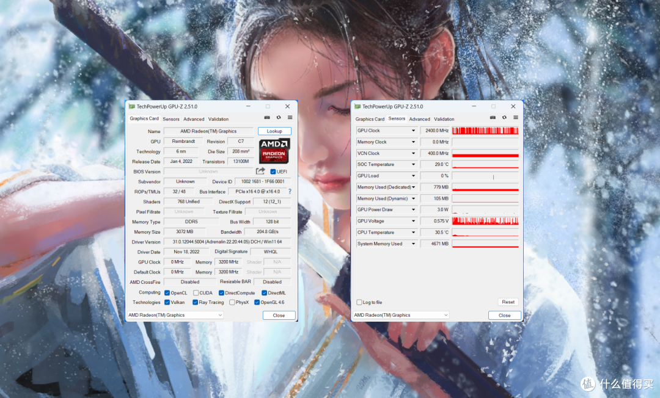This screenshot has width=660, height=398.
Task: Open the GPU Load sensor dropdown
Action: 413,176
